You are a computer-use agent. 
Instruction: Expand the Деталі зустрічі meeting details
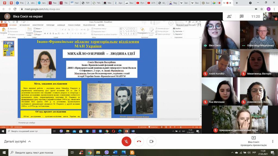click(17, 141)
